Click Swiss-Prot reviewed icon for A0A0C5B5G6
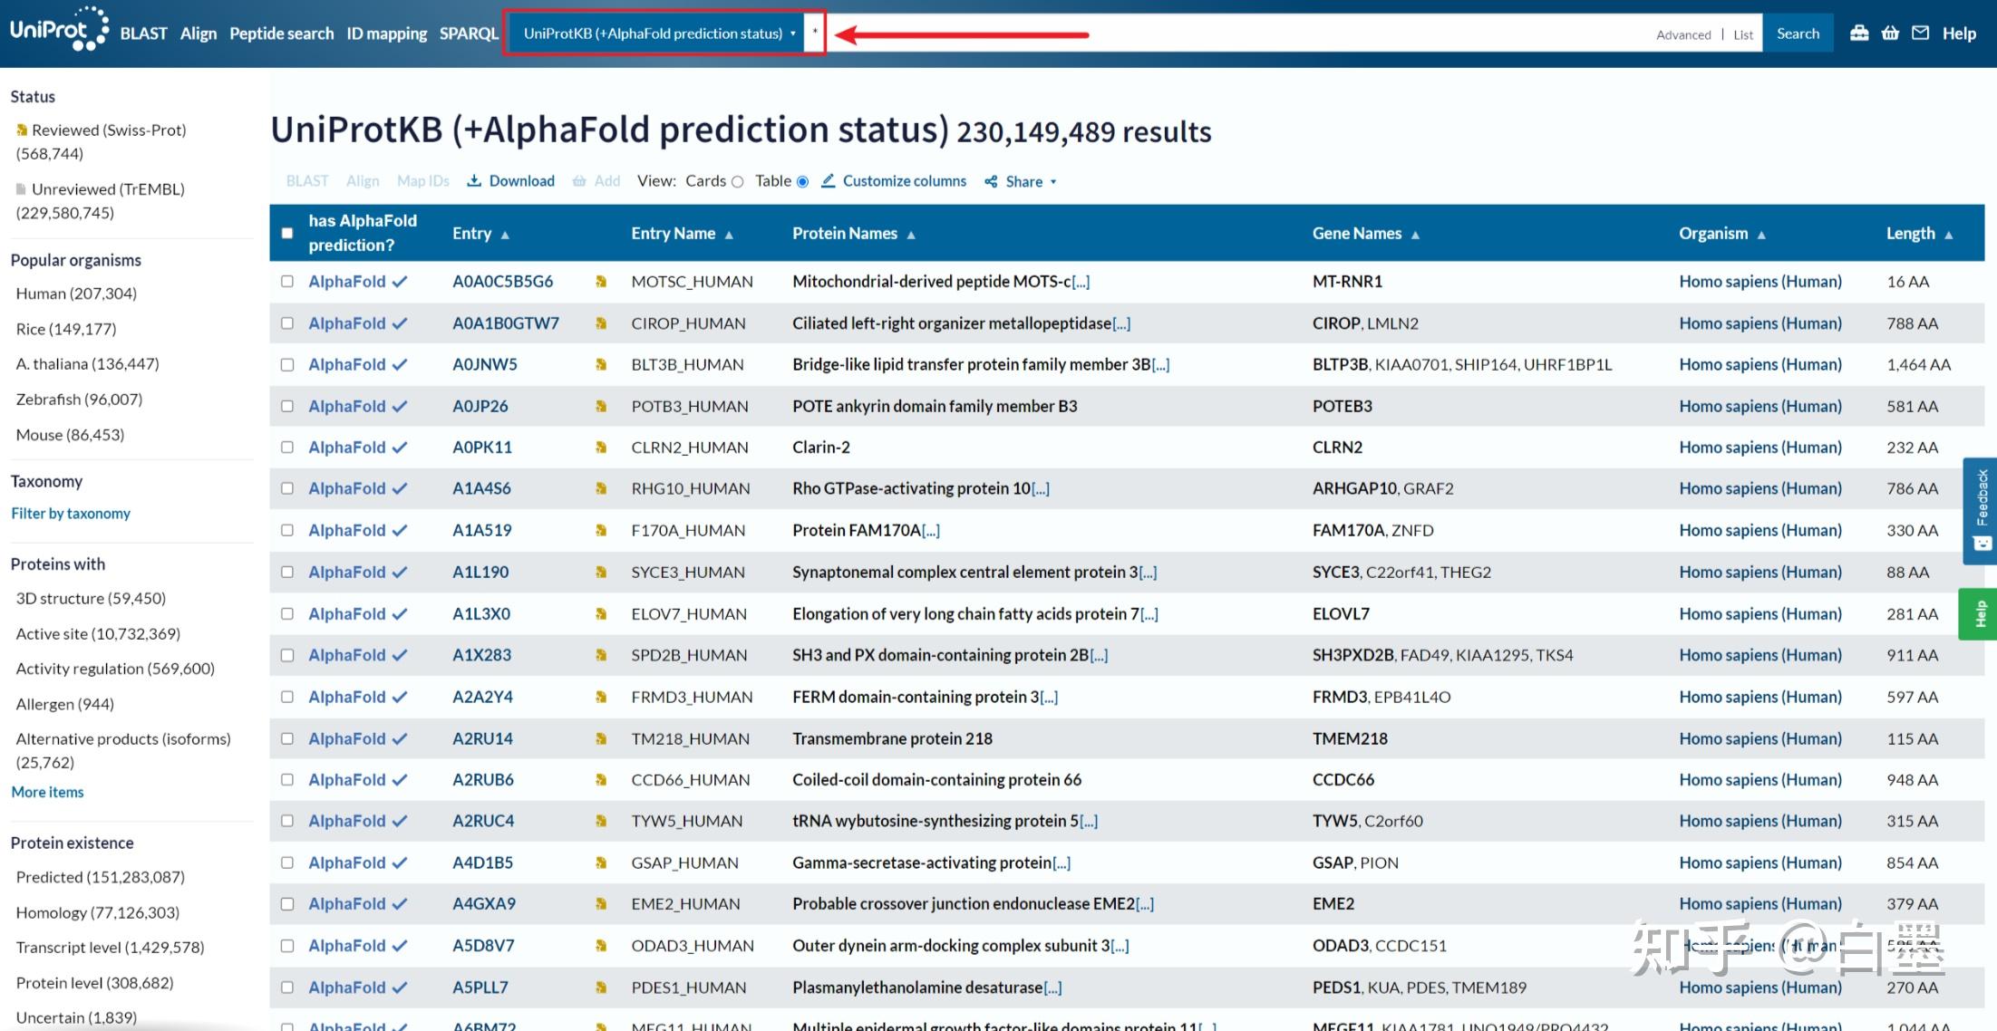 601,282
